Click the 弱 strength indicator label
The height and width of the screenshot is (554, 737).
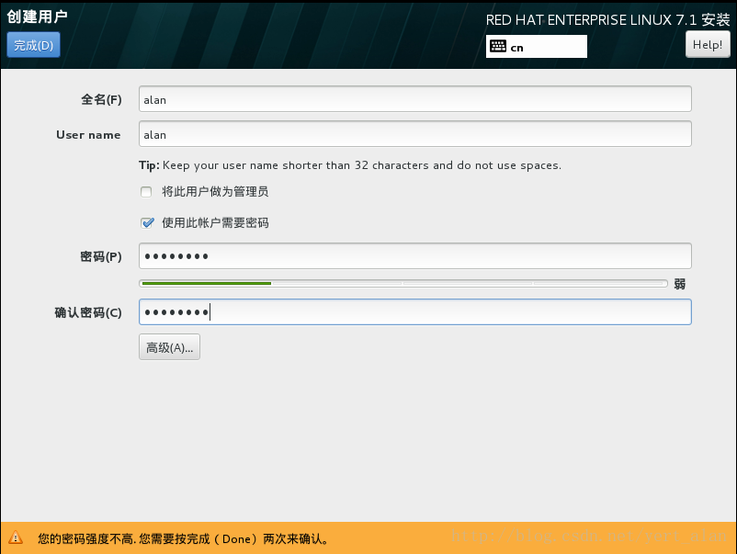point(680,284)
